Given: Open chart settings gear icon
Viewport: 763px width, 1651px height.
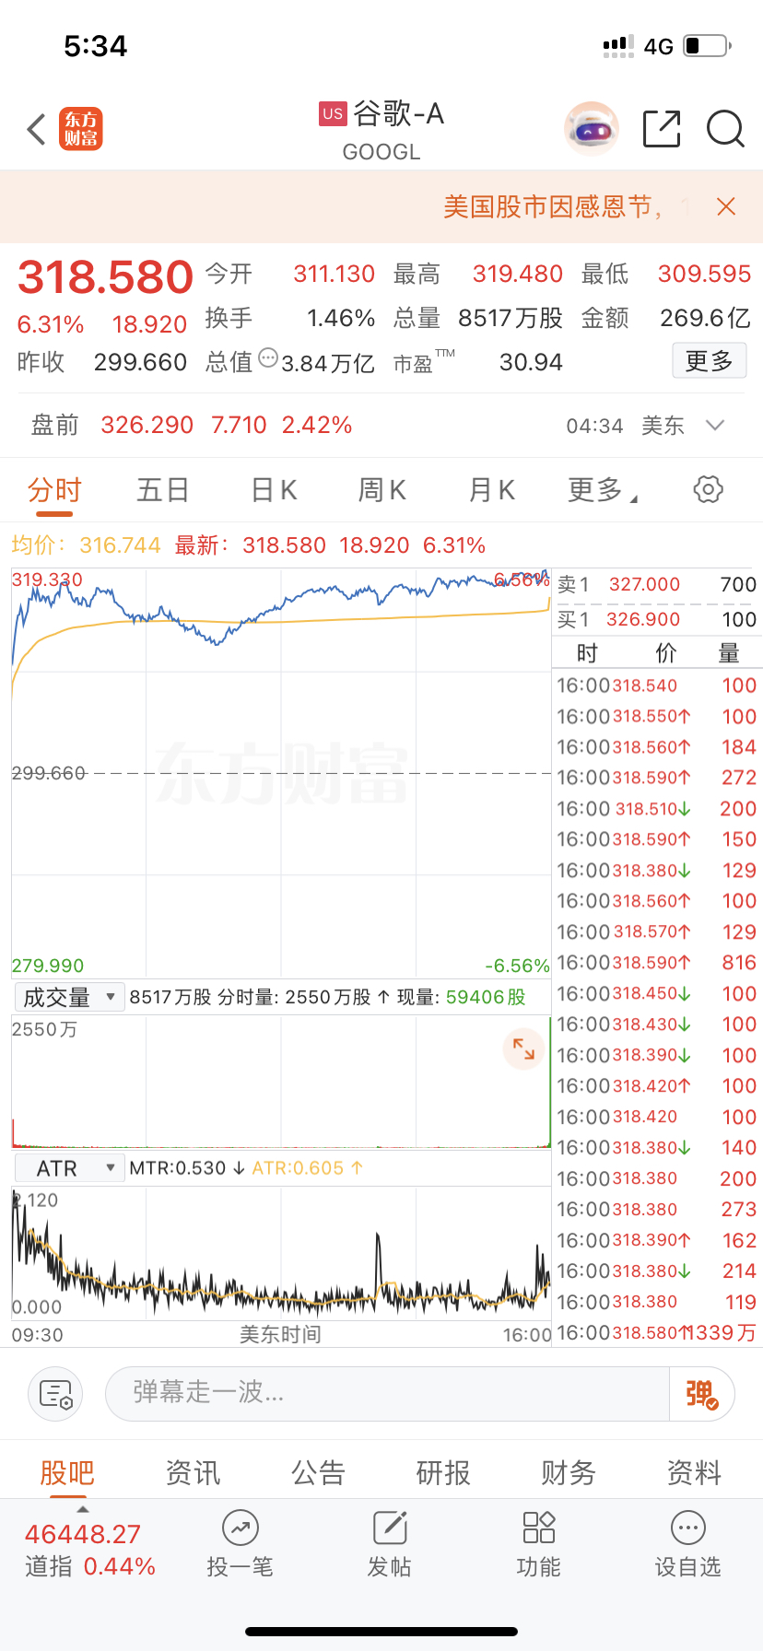Looking at the screenshot, I should (x=708, y=489).
